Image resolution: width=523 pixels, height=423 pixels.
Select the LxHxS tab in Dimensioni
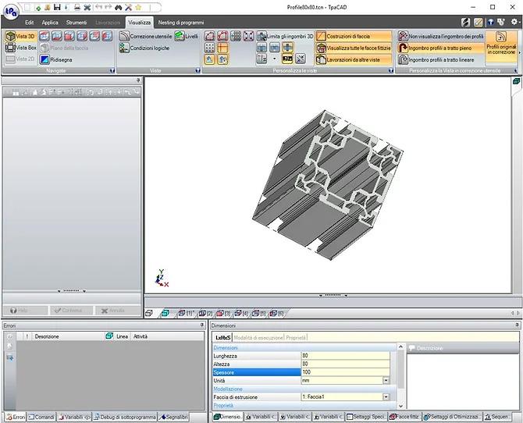coord(222,338)
